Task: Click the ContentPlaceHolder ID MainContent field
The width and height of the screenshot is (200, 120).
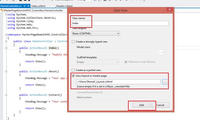Action: coord(122,97)
